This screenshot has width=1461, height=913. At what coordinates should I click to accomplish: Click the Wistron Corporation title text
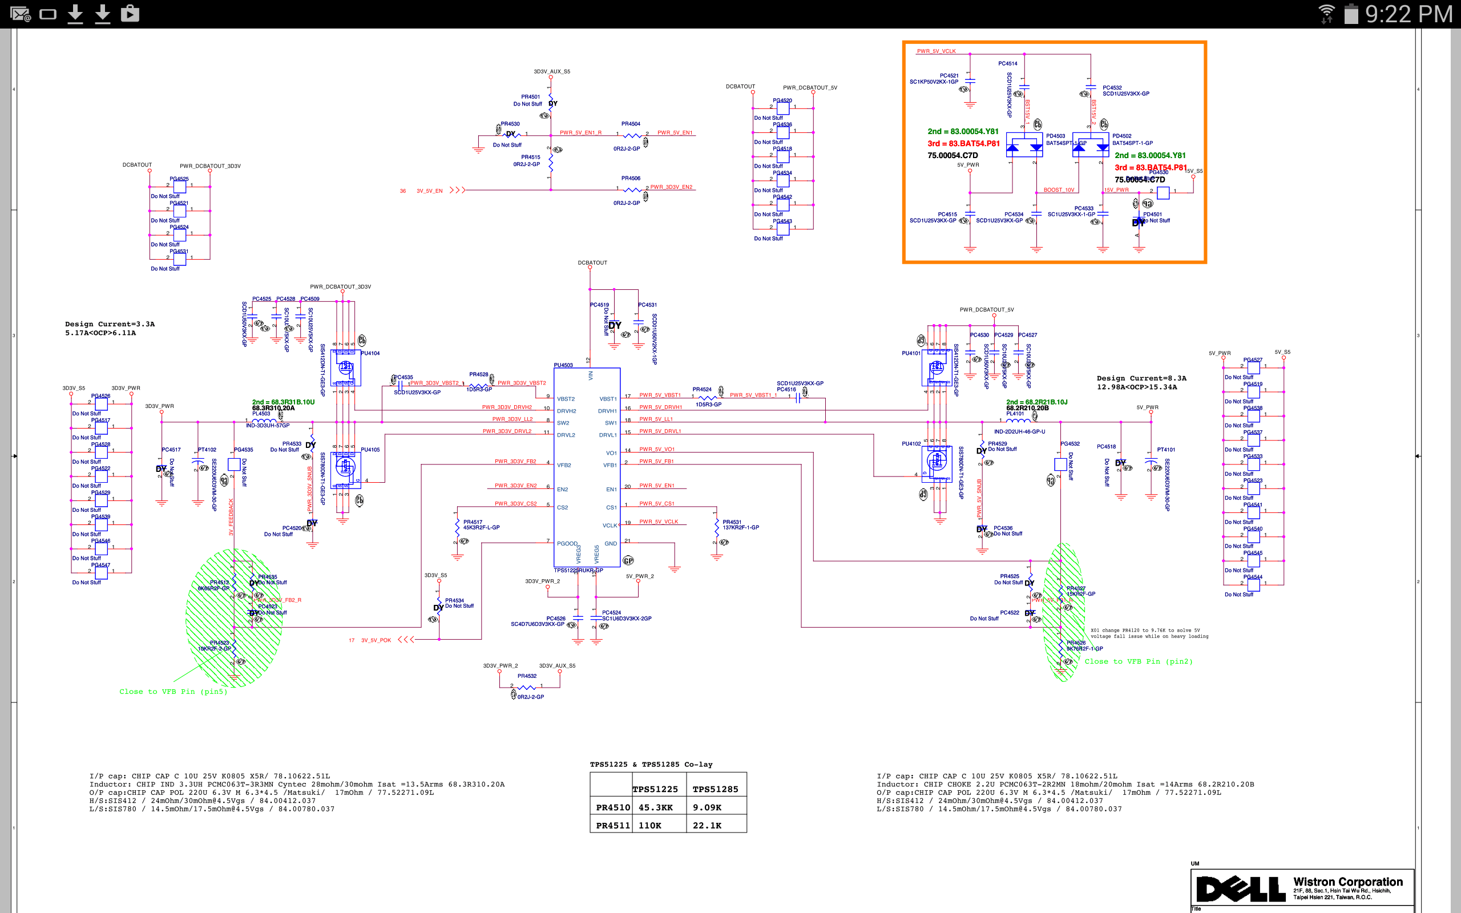(1347, 882)
